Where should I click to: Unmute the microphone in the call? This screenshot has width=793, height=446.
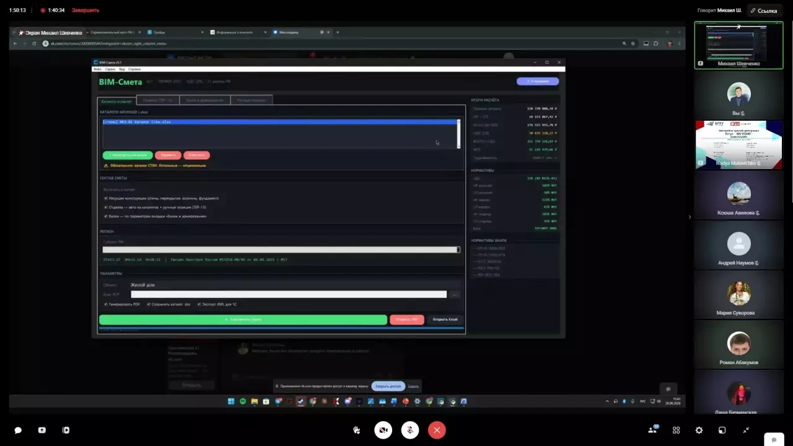click(410, 430)
